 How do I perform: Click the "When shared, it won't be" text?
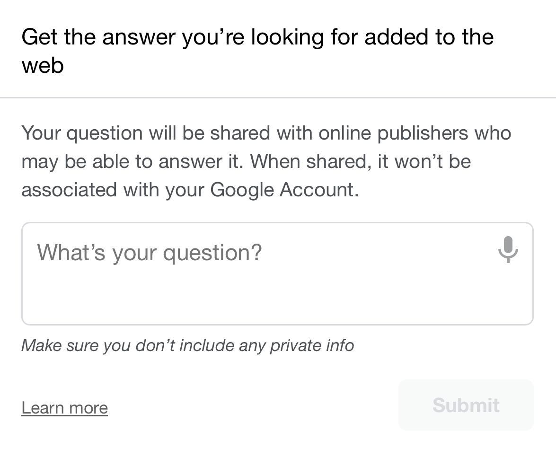361,161
